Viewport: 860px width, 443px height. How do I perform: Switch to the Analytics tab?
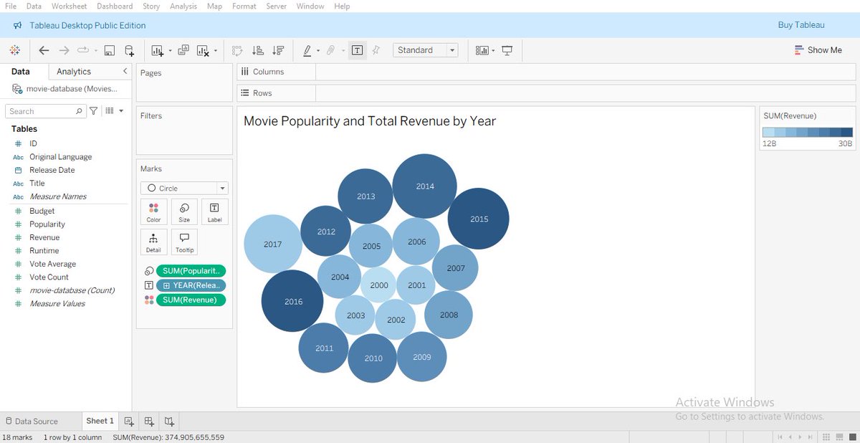click(x=74, y=71)
